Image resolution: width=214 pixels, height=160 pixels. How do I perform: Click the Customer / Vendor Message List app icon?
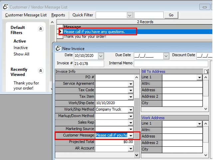coord(5,7)
